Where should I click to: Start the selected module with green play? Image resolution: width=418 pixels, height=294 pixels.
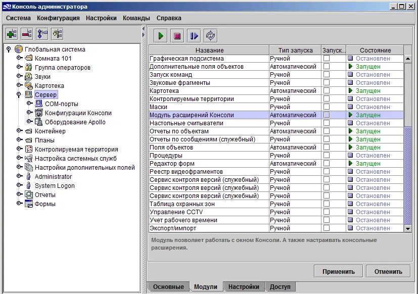[x=161, y=36]
